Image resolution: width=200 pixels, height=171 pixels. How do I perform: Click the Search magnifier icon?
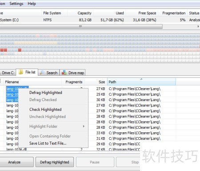pos(42,73)
